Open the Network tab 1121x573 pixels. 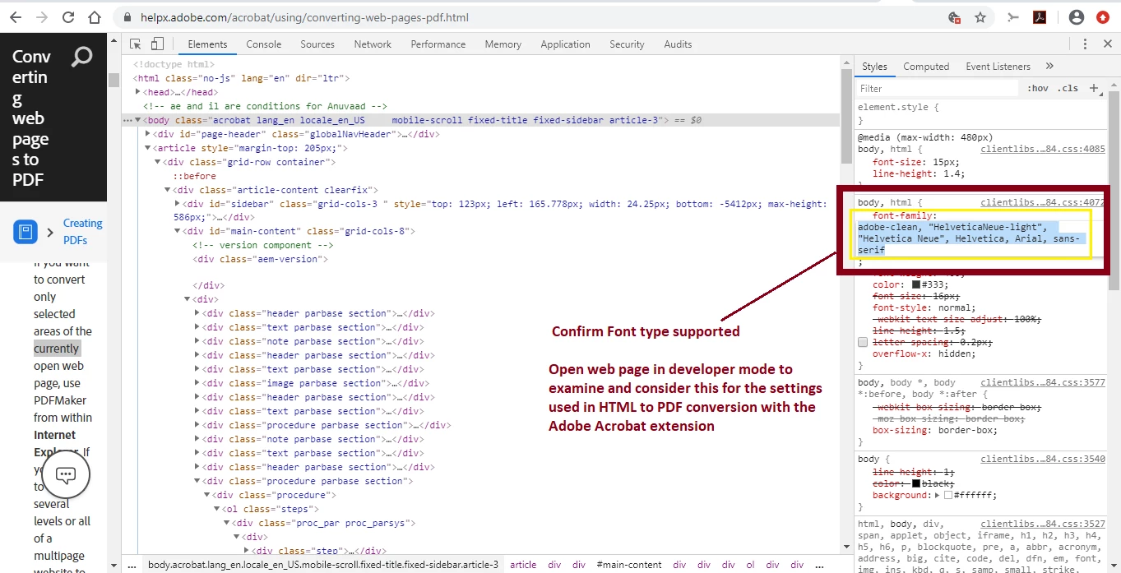click(x=373, y=44)
